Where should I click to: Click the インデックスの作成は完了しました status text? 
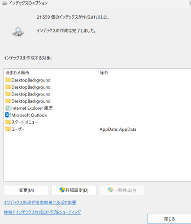click(x=66, y=31)
